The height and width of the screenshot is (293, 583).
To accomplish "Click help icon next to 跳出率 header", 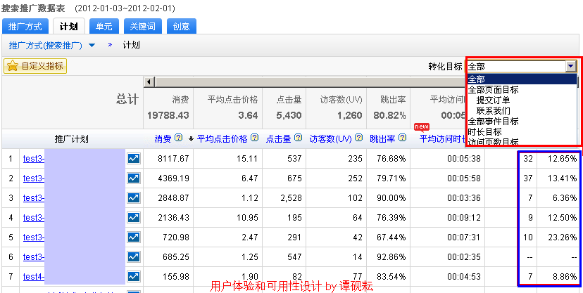I will [x=402, y=138].
